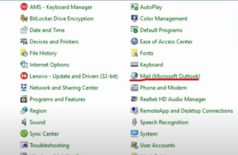Viewport: 238px width, 155px height.
Task: Click the System computer icon
Action: [134, 134]
